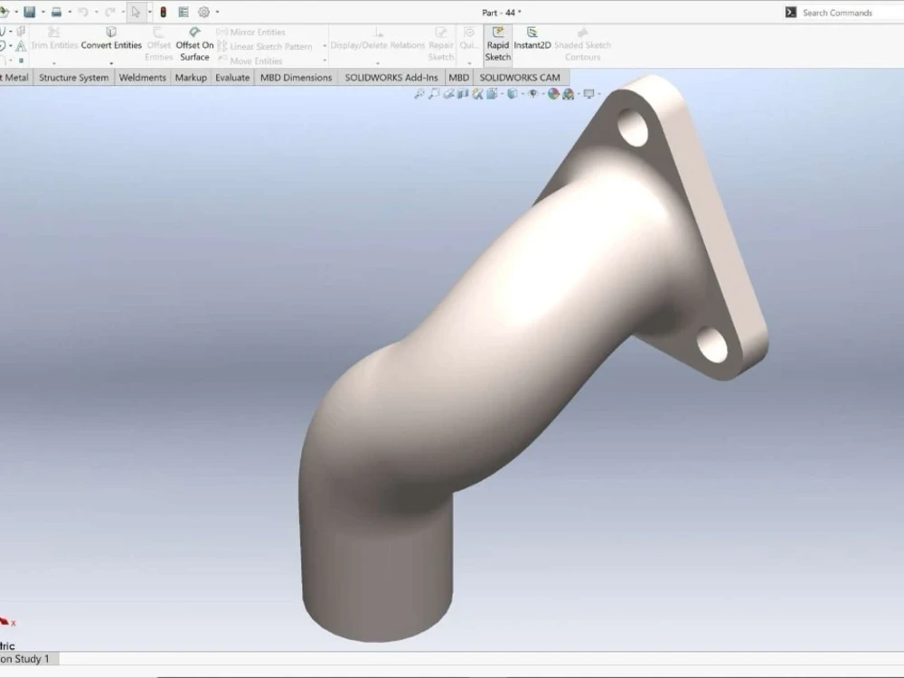Click the Undo arrow icon
The image size is (904, 678).
[x=83, y=12]
